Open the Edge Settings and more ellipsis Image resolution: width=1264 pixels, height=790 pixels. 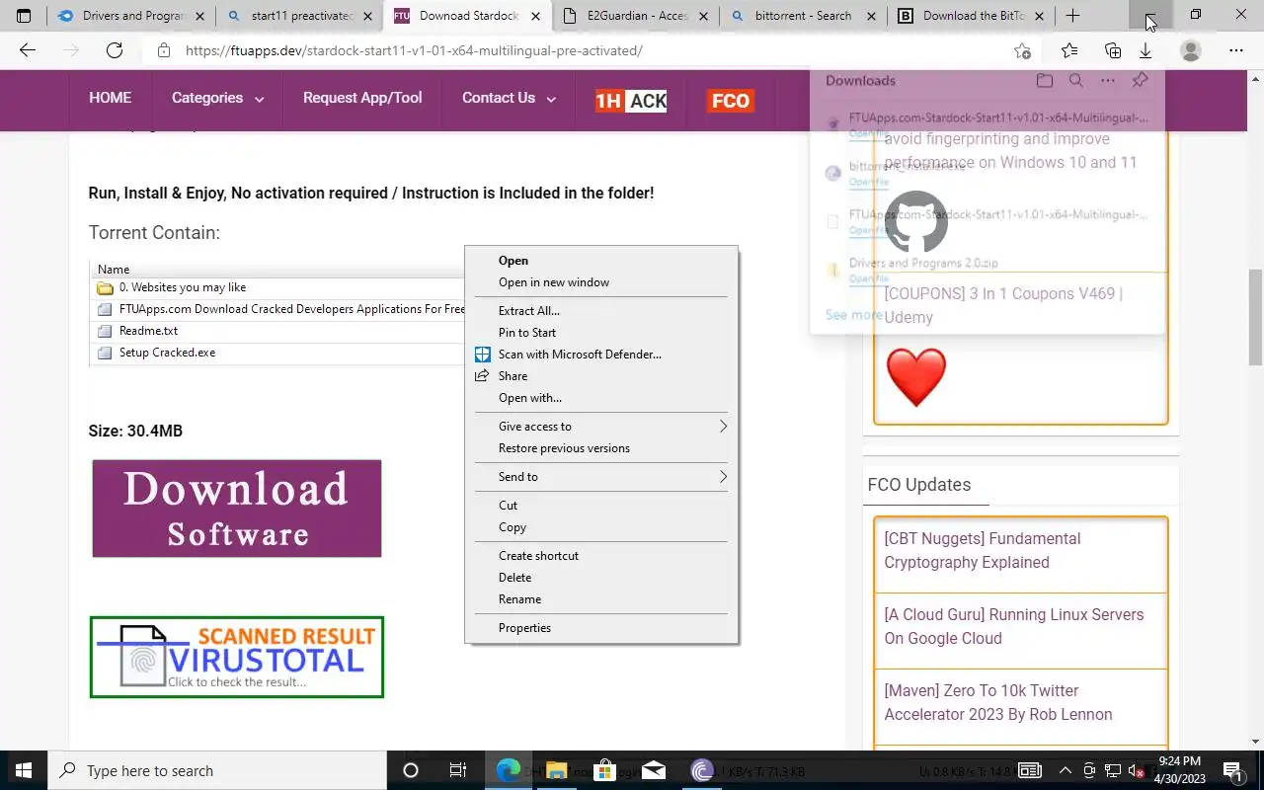click(x=1236, y=50)
